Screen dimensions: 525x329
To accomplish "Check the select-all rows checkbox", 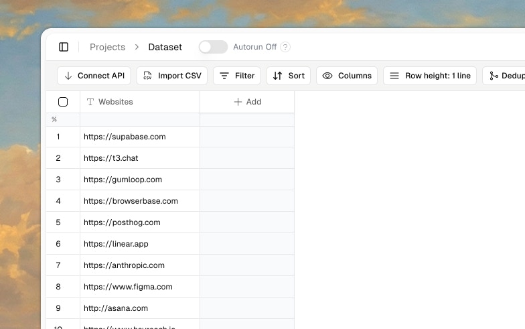I will point(63,102).
